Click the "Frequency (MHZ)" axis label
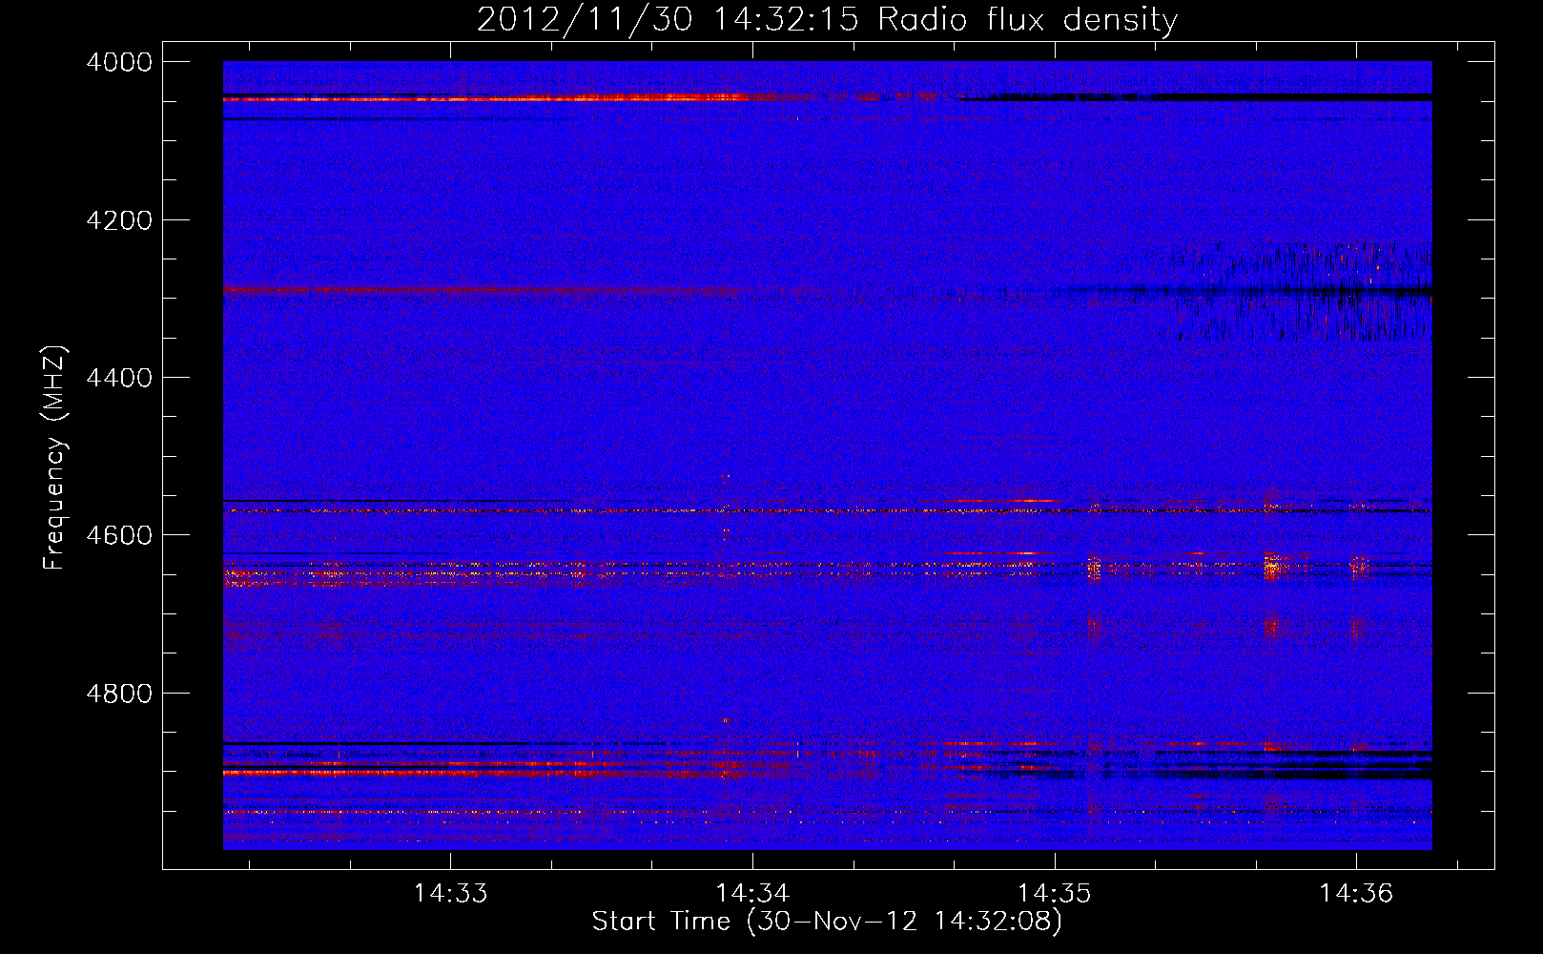Viewport: 1543px width, 954px height. point(55,458)
